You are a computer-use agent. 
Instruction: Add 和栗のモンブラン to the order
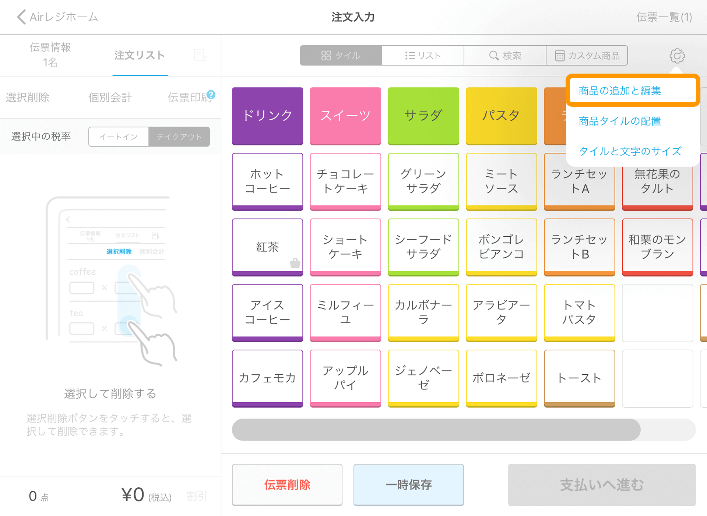658,247
